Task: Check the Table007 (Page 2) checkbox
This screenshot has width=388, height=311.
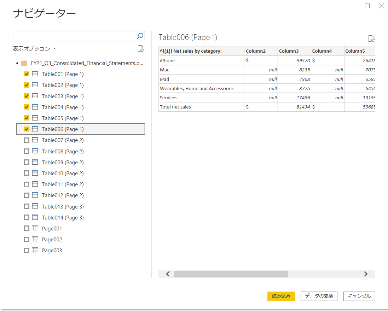Action: (27, 140)
